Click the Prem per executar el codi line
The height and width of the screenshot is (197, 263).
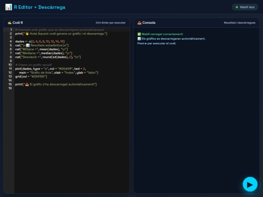pos(157,43)
